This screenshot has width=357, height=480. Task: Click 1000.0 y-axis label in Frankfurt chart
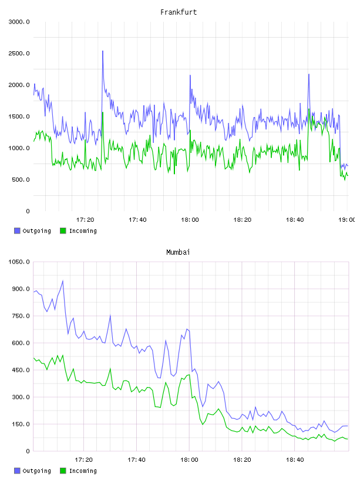pos(19,148)
